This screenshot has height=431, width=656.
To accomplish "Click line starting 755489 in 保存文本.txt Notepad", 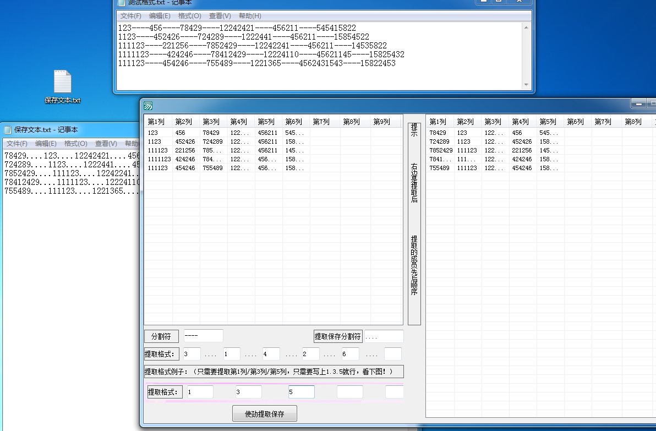I will [71, 191].
